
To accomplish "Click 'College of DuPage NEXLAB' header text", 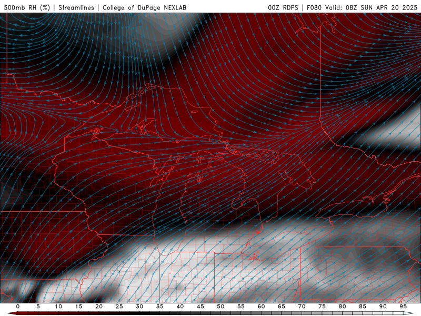I will click(x=144, y=7).
